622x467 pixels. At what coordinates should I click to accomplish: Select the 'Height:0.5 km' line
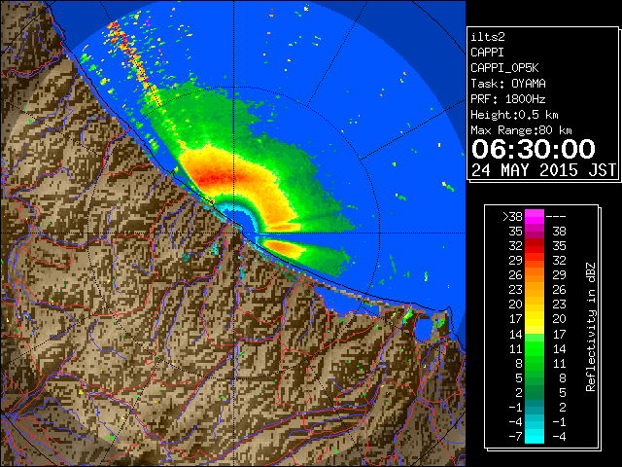pyautogui.click(x=514, y=115)
